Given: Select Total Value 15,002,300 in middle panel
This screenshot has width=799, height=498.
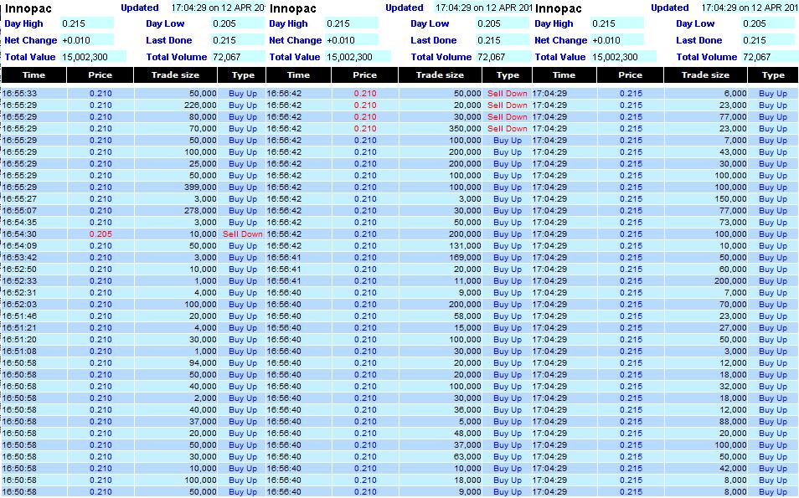Looking at the screenshot, I should [x=358, y=57].
